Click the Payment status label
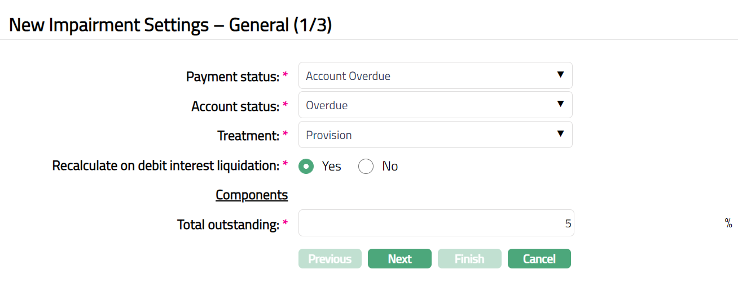The width and height of the screenshot is (738, 287). (232, 77)
